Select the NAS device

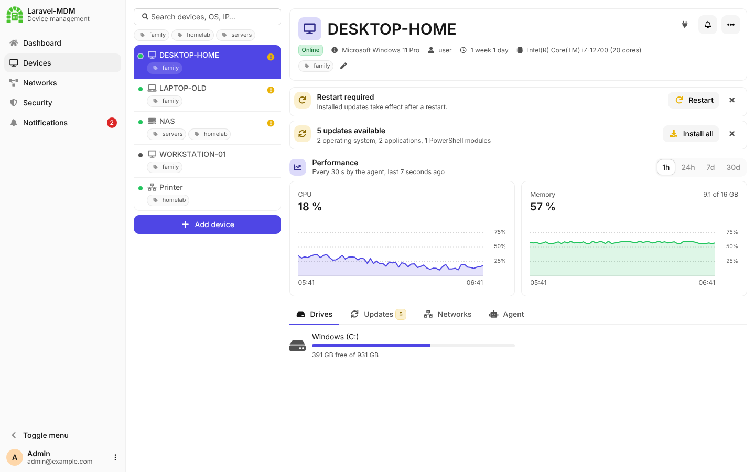point(207,128)
